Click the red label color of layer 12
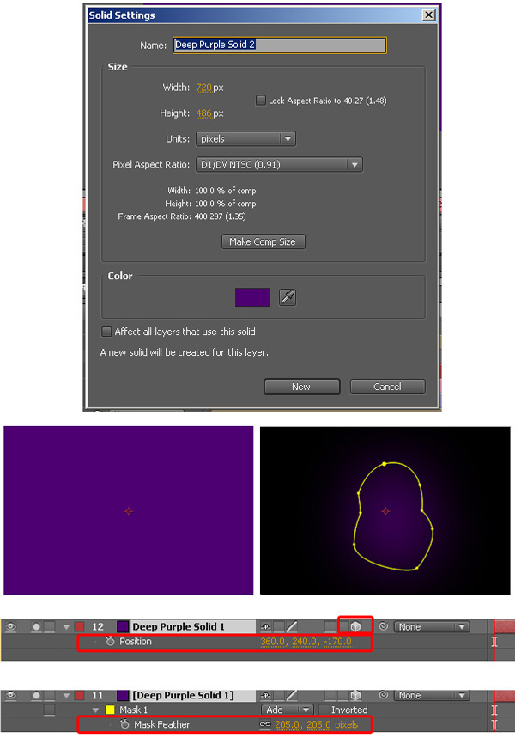 click(79, 627)
